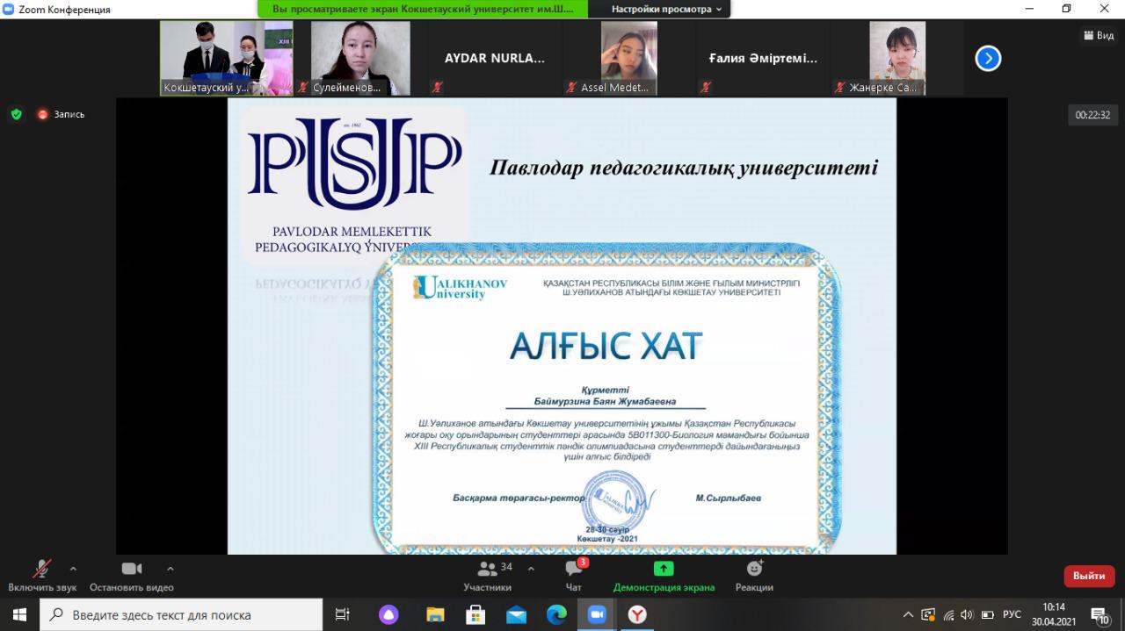Viewport: 1125px width, 631px height.
Task: Click the network tray icon
Action: pos(948,614)
